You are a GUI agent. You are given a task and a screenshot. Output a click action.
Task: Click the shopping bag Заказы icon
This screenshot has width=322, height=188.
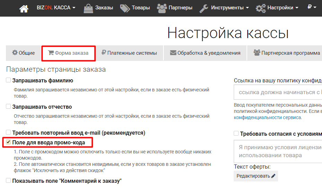click(x=88, y=8)
